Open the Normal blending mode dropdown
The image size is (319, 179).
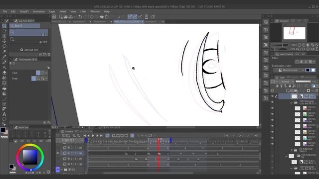(x=287, y=82)
